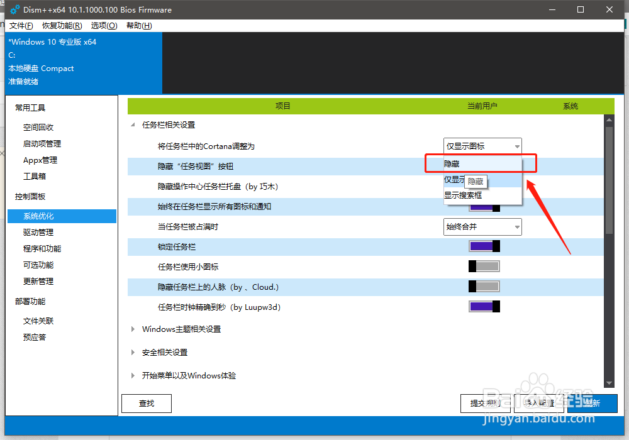Click the 导入配置 button

539,404
